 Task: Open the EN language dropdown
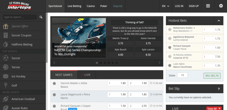[x=166, y=6]
